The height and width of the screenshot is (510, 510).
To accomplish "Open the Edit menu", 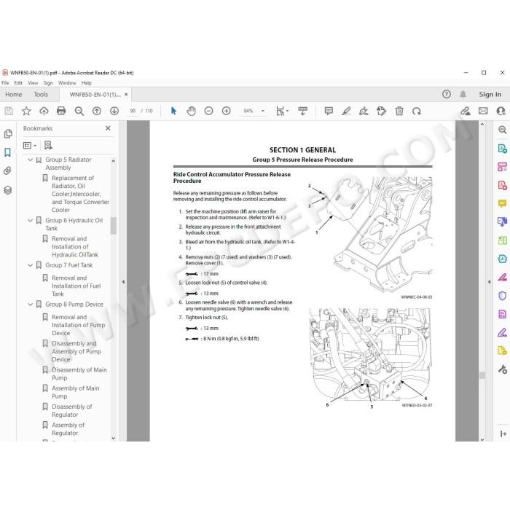I will click(x=18, y=83).
